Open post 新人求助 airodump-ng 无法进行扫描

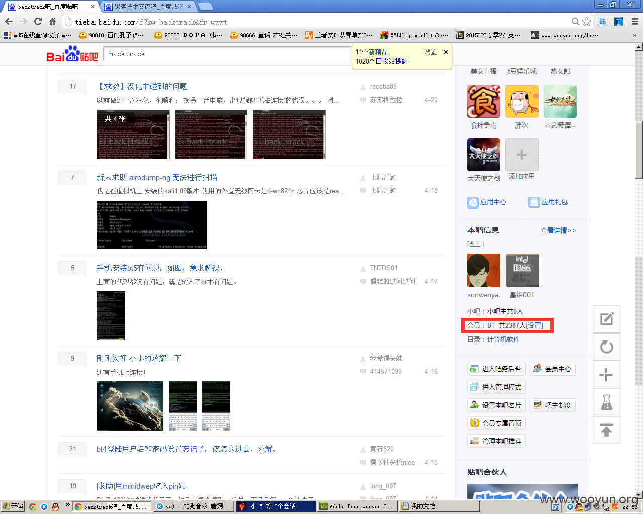click(157, 177)
